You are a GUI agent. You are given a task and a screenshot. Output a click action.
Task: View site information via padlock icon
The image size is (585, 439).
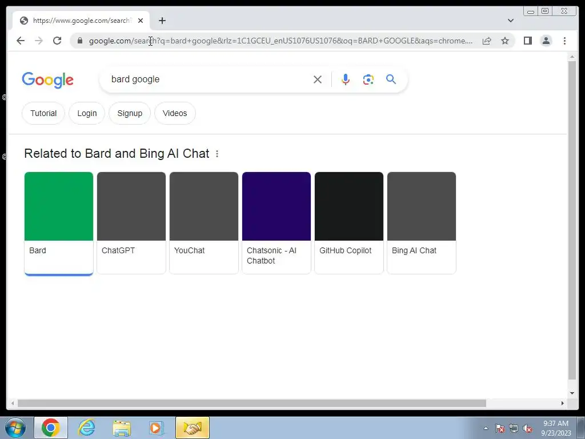coord(80,41)
